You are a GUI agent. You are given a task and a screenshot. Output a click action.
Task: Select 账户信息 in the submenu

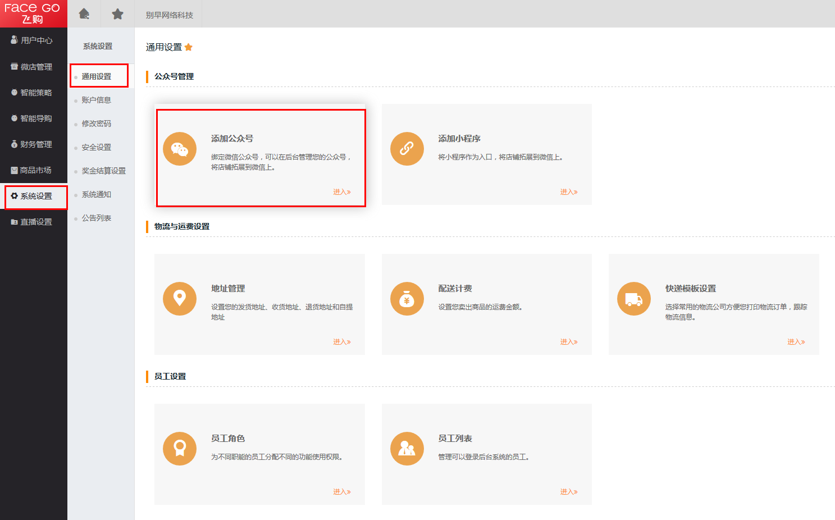(x=96, y=100)
